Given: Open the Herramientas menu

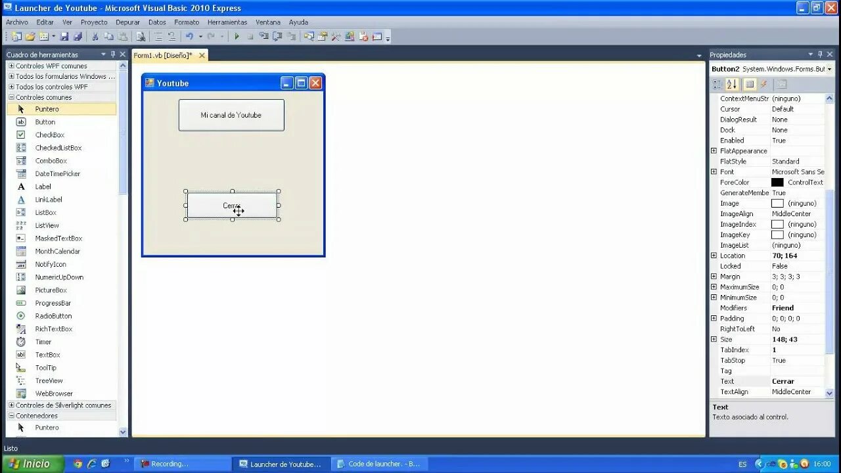Looking at the screenshot, I should click(x=227, y=22).
